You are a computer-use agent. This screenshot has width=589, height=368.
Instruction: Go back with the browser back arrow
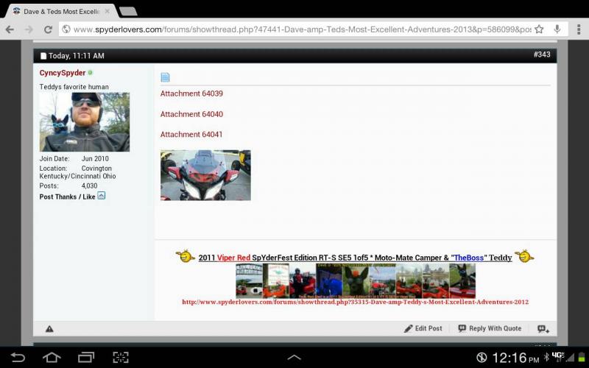click(10, 29)
